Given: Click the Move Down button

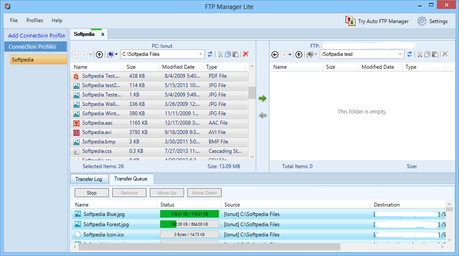Looking at the screenshot, I should pos(205,193).
